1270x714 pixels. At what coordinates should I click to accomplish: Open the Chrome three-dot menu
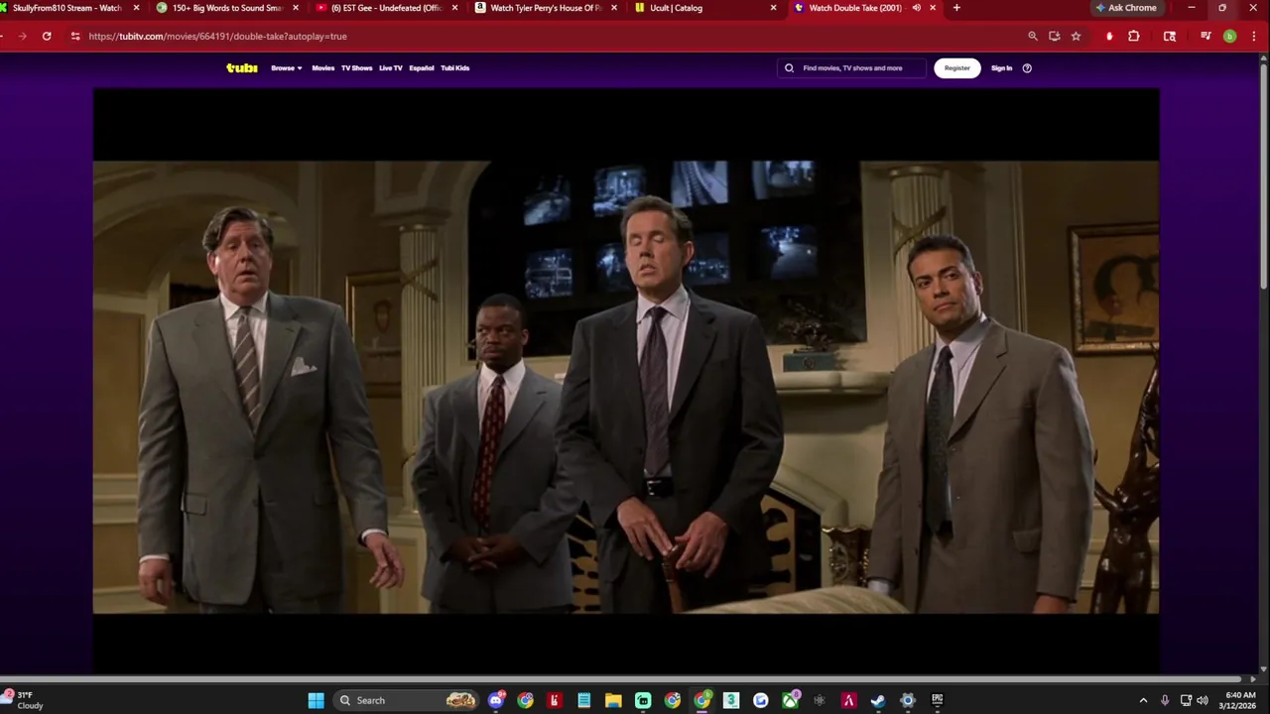[x=1252, y=36]
